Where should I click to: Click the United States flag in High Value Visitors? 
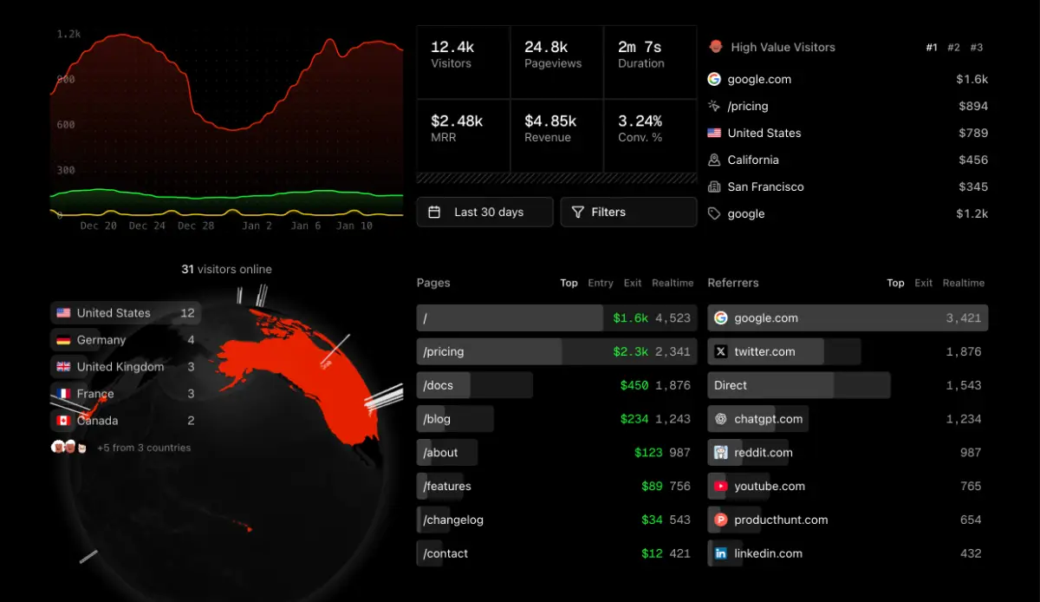coord(714,133)
